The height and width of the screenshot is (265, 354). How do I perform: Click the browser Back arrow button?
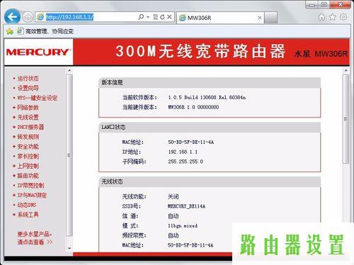tap(12, 16)
